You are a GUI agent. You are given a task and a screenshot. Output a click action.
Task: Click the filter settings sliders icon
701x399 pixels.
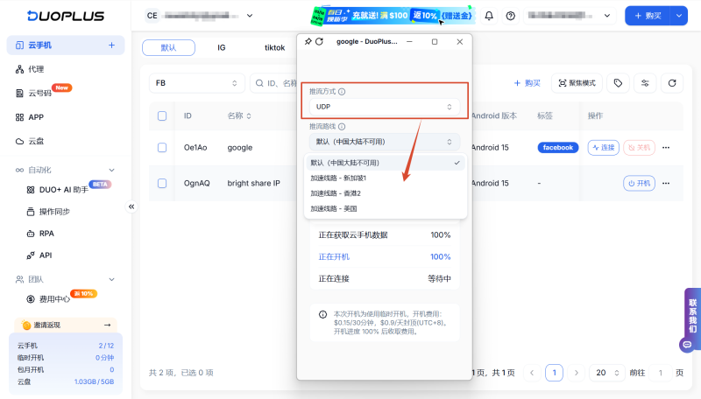coord(645,83)
